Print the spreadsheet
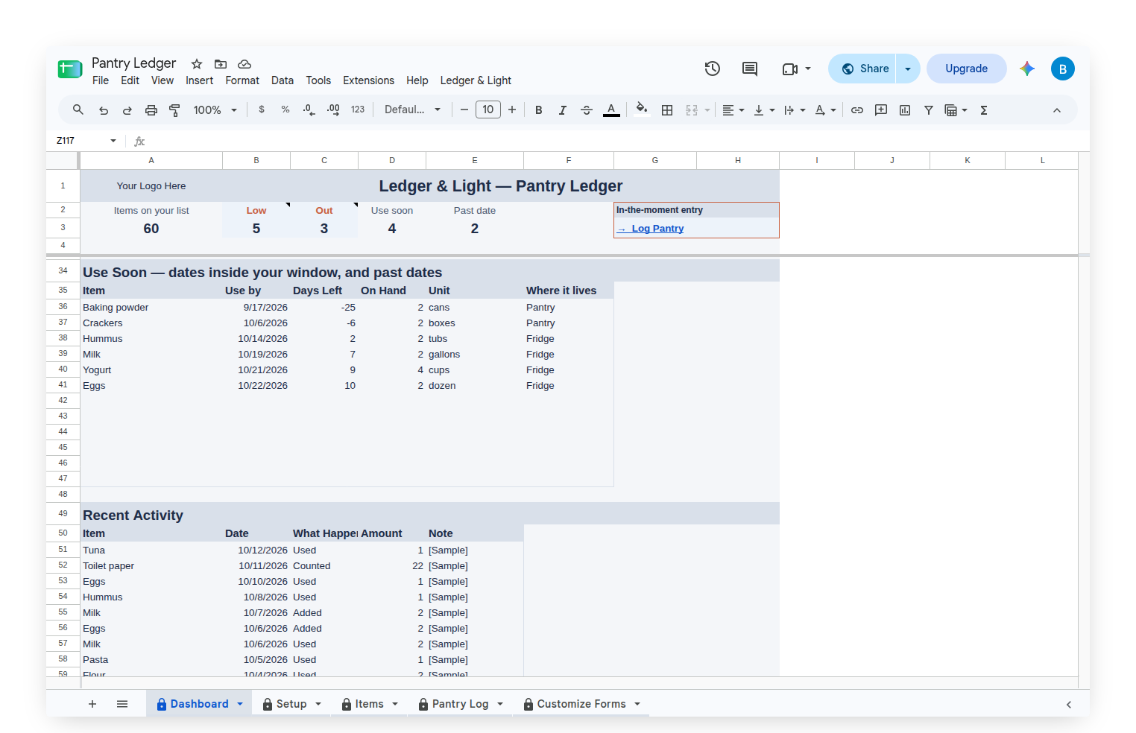 [151, 110]
